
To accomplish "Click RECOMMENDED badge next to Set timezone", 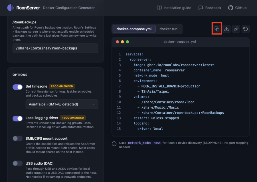I will (62, 86).
